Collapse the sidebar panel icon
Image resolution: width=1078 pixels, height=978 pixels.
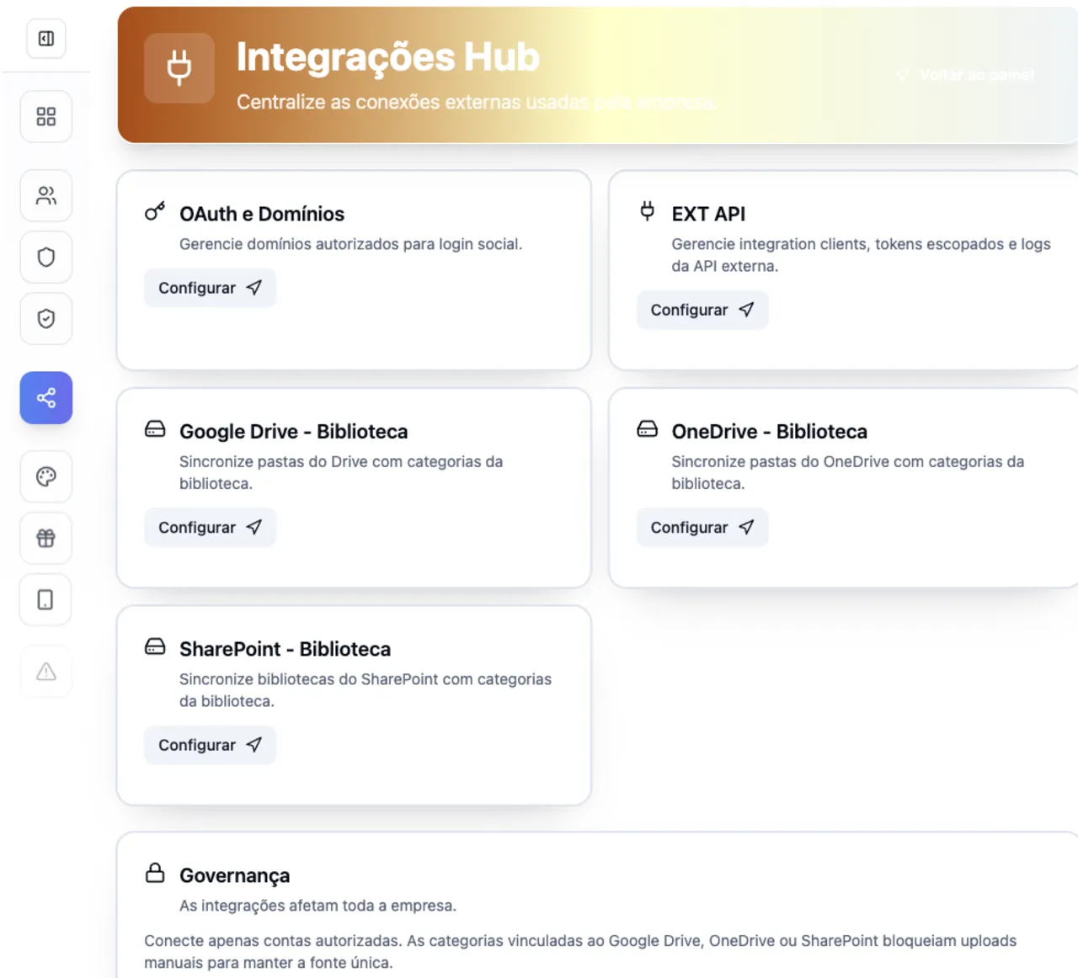(x=46, y=39)
